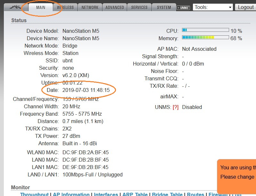Open the Routes monitor link
Image resolution: width=256 pixels, height=196 pixels.
[x=195, y=194]
